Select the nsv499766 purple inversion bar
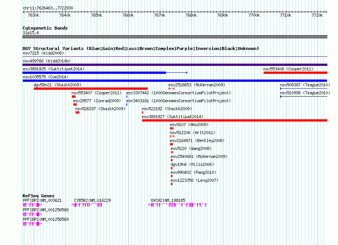 point(175,65)
